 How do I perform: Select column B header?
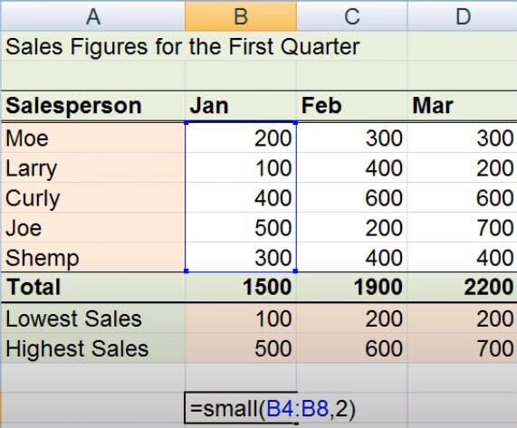point(241,16)
